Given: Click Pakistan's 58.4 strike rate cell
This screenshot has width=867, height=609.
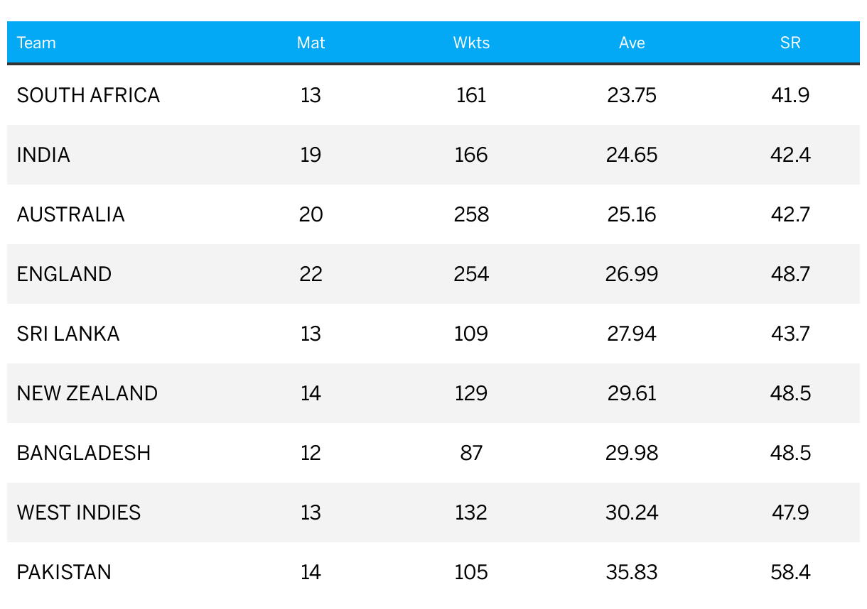Looking at the screenshot, I should tap(790, 572).
